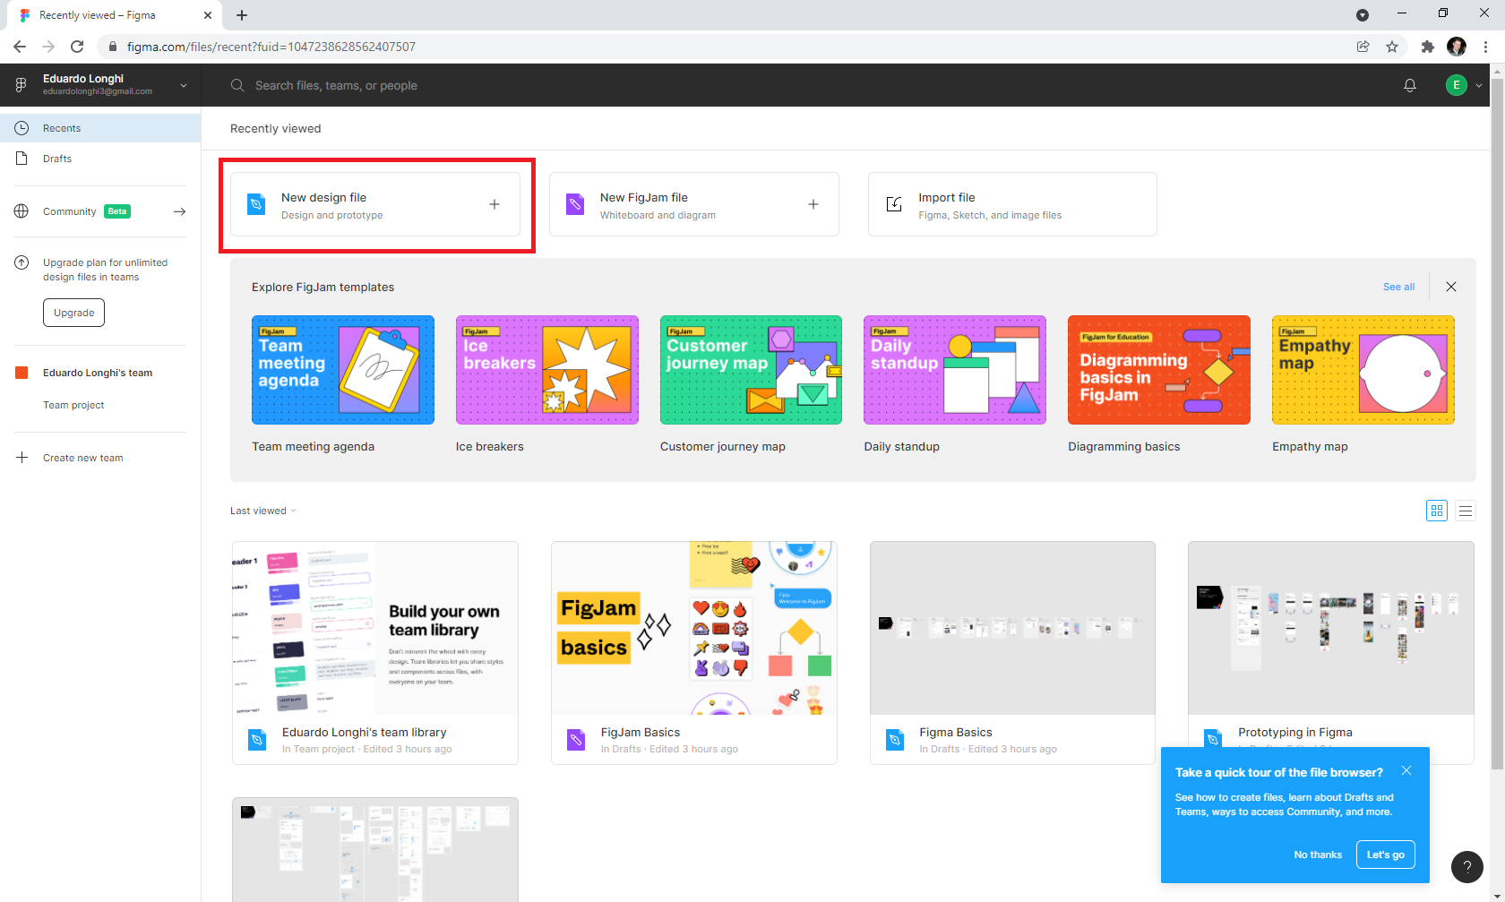Go back in the browser
1505x902 pixels.
coord(20,47)
